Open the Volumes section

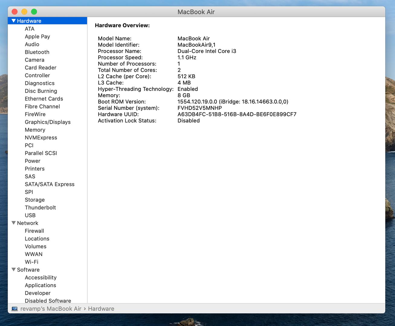pyautogui.click(x=36, y=246)
